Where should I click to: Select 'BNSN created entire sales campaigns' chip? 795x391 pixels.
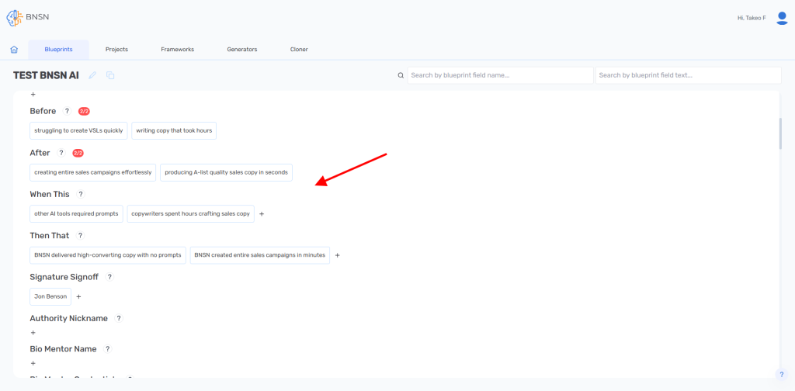260,255
